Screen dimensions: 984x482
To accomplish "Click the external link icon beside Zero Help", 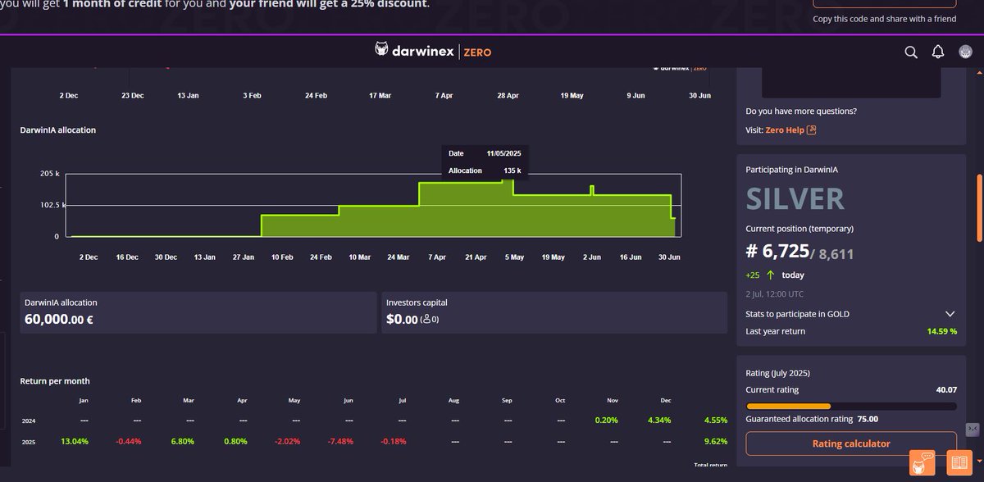I will [812, 130].
